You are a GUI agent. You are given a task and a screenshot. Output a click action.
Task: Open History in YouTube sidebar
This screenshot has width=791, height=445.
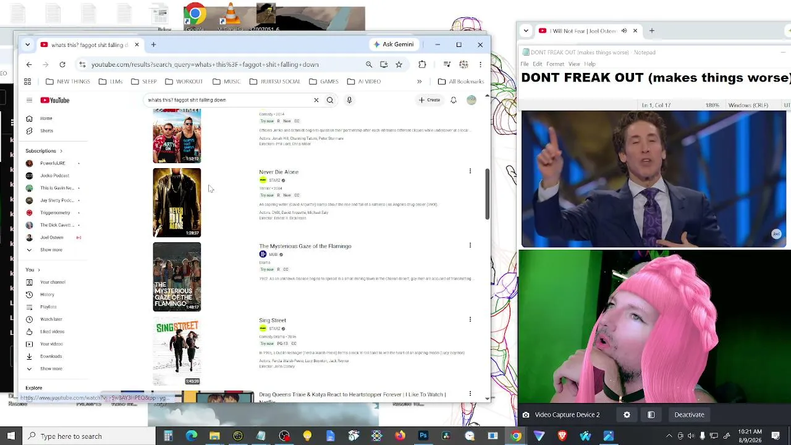coord(47,294)
